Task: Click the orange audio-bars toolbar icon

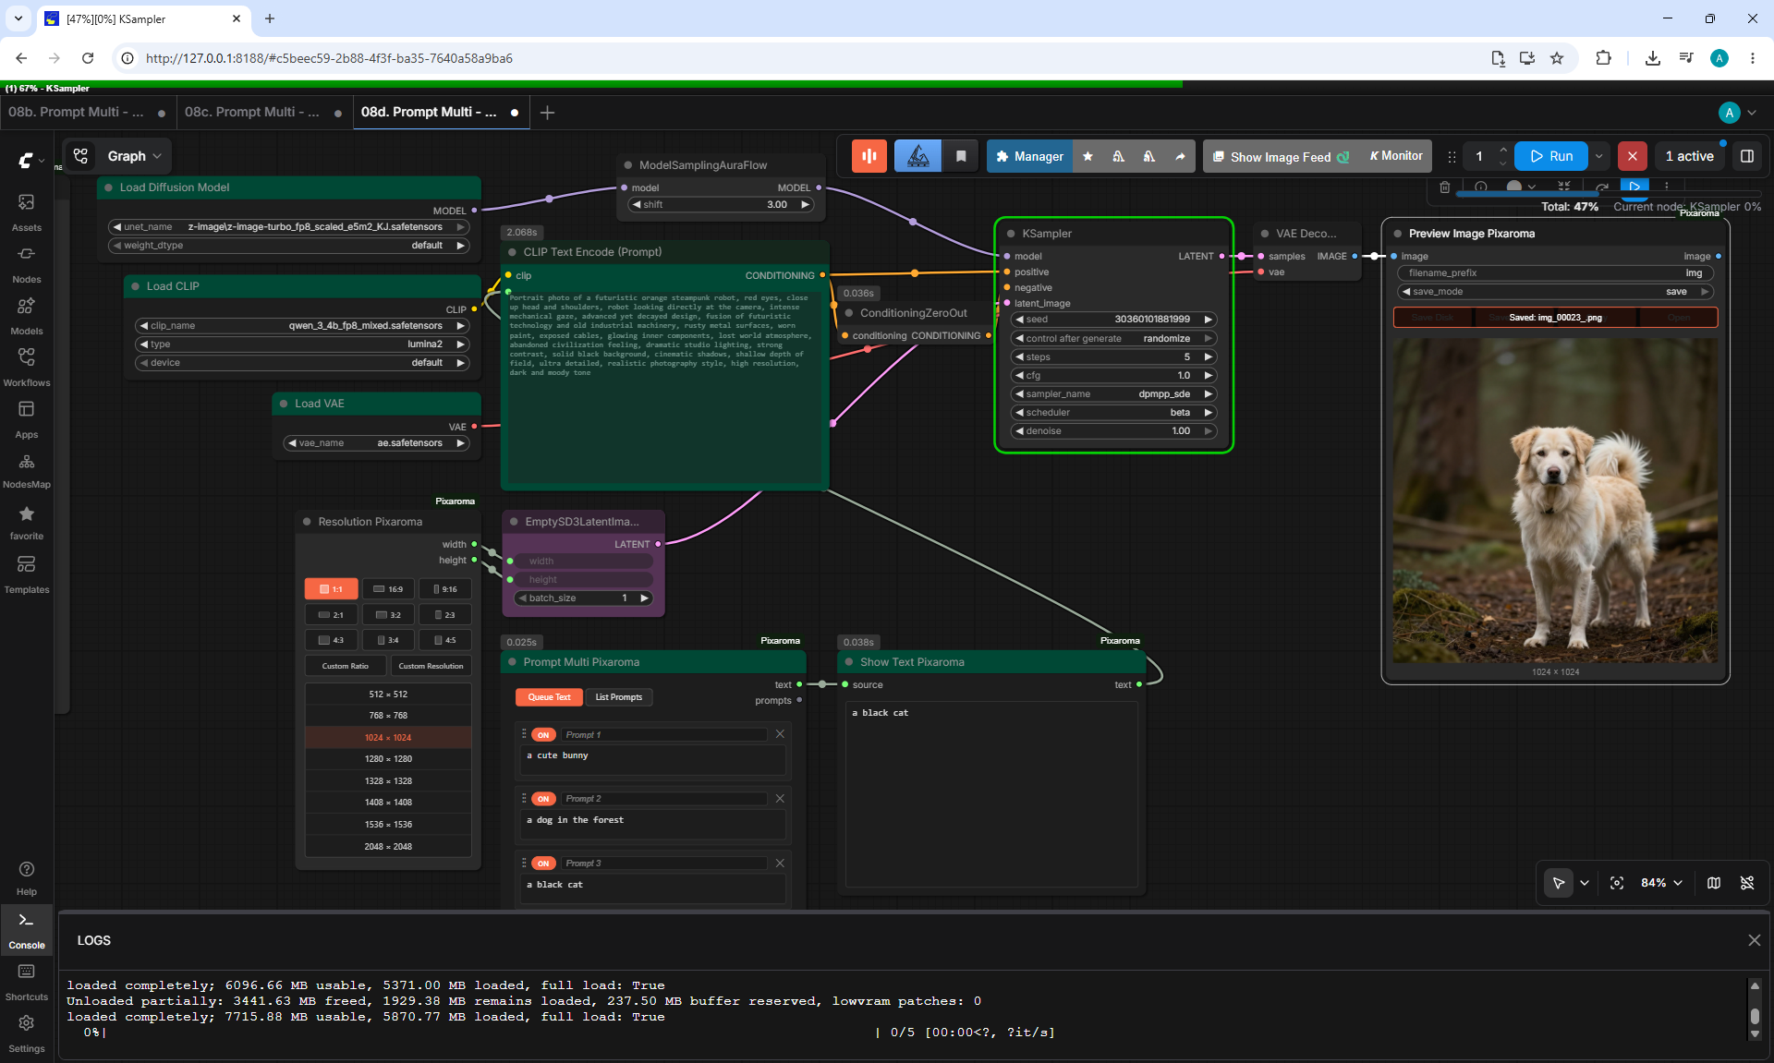Action: (x=869, y=156)
